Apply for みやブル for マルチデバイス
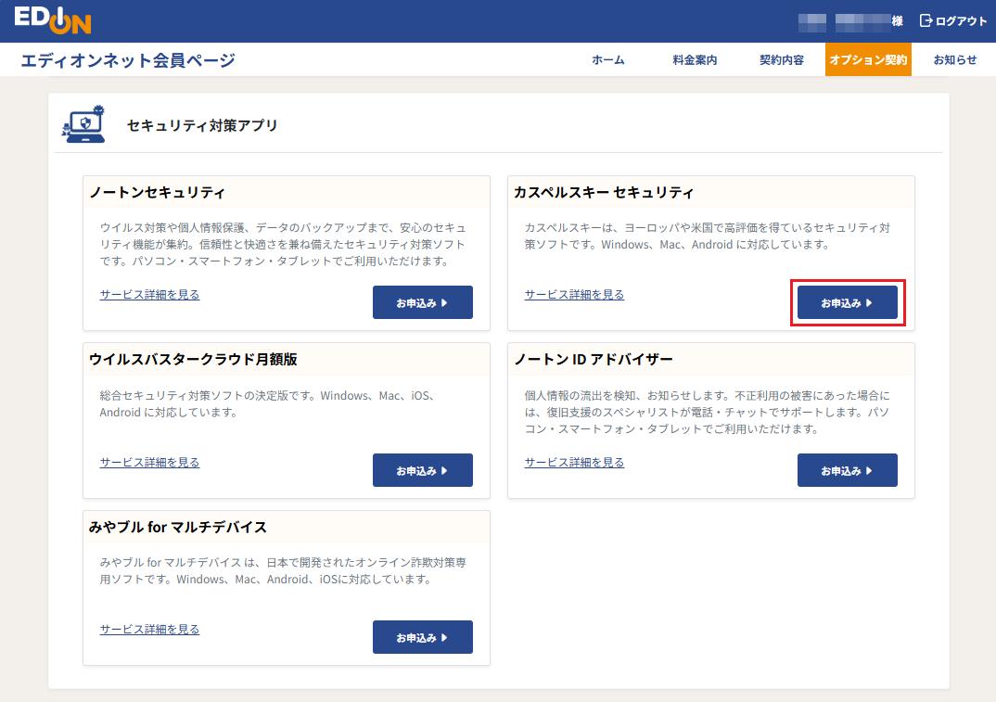The image size is (996, 702). click(x=422, y=636)
